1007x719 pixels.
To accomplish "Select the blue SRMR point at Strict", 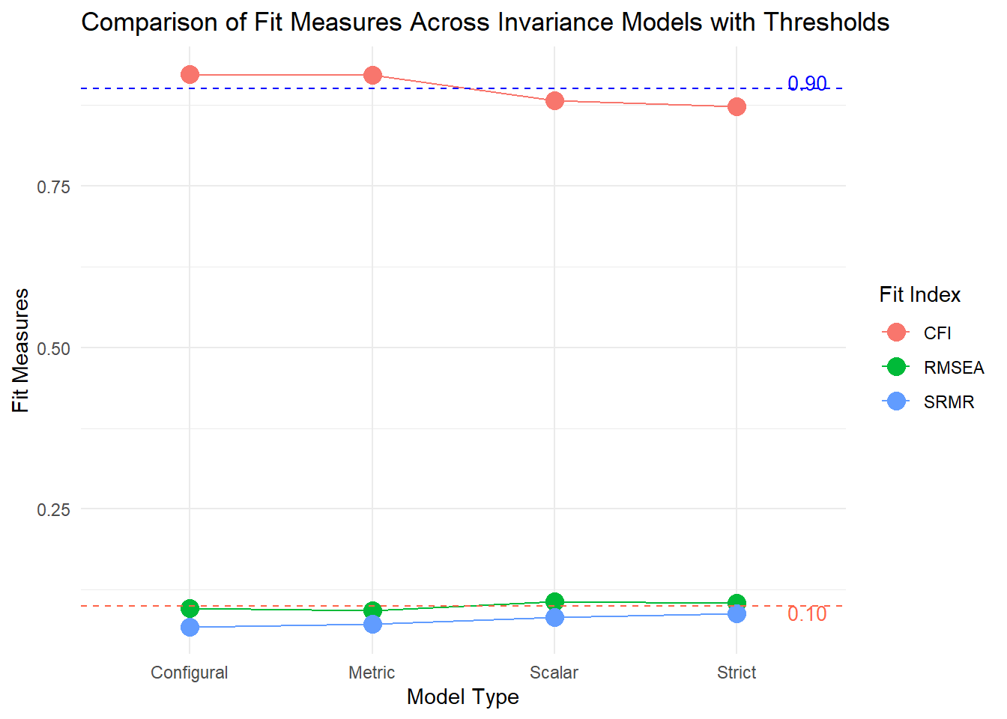I will pos(737,614).
